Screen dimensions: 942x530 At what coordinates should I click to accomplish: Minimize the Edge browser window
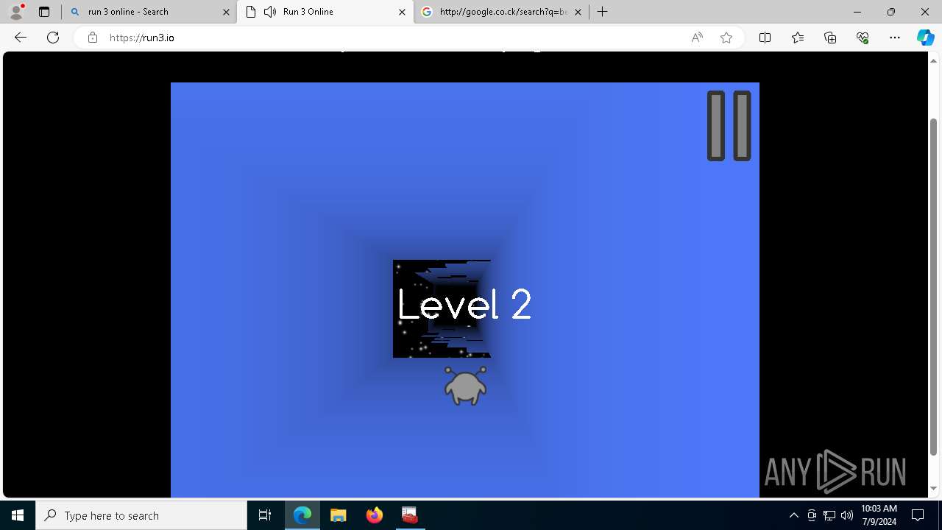point(857,12)
